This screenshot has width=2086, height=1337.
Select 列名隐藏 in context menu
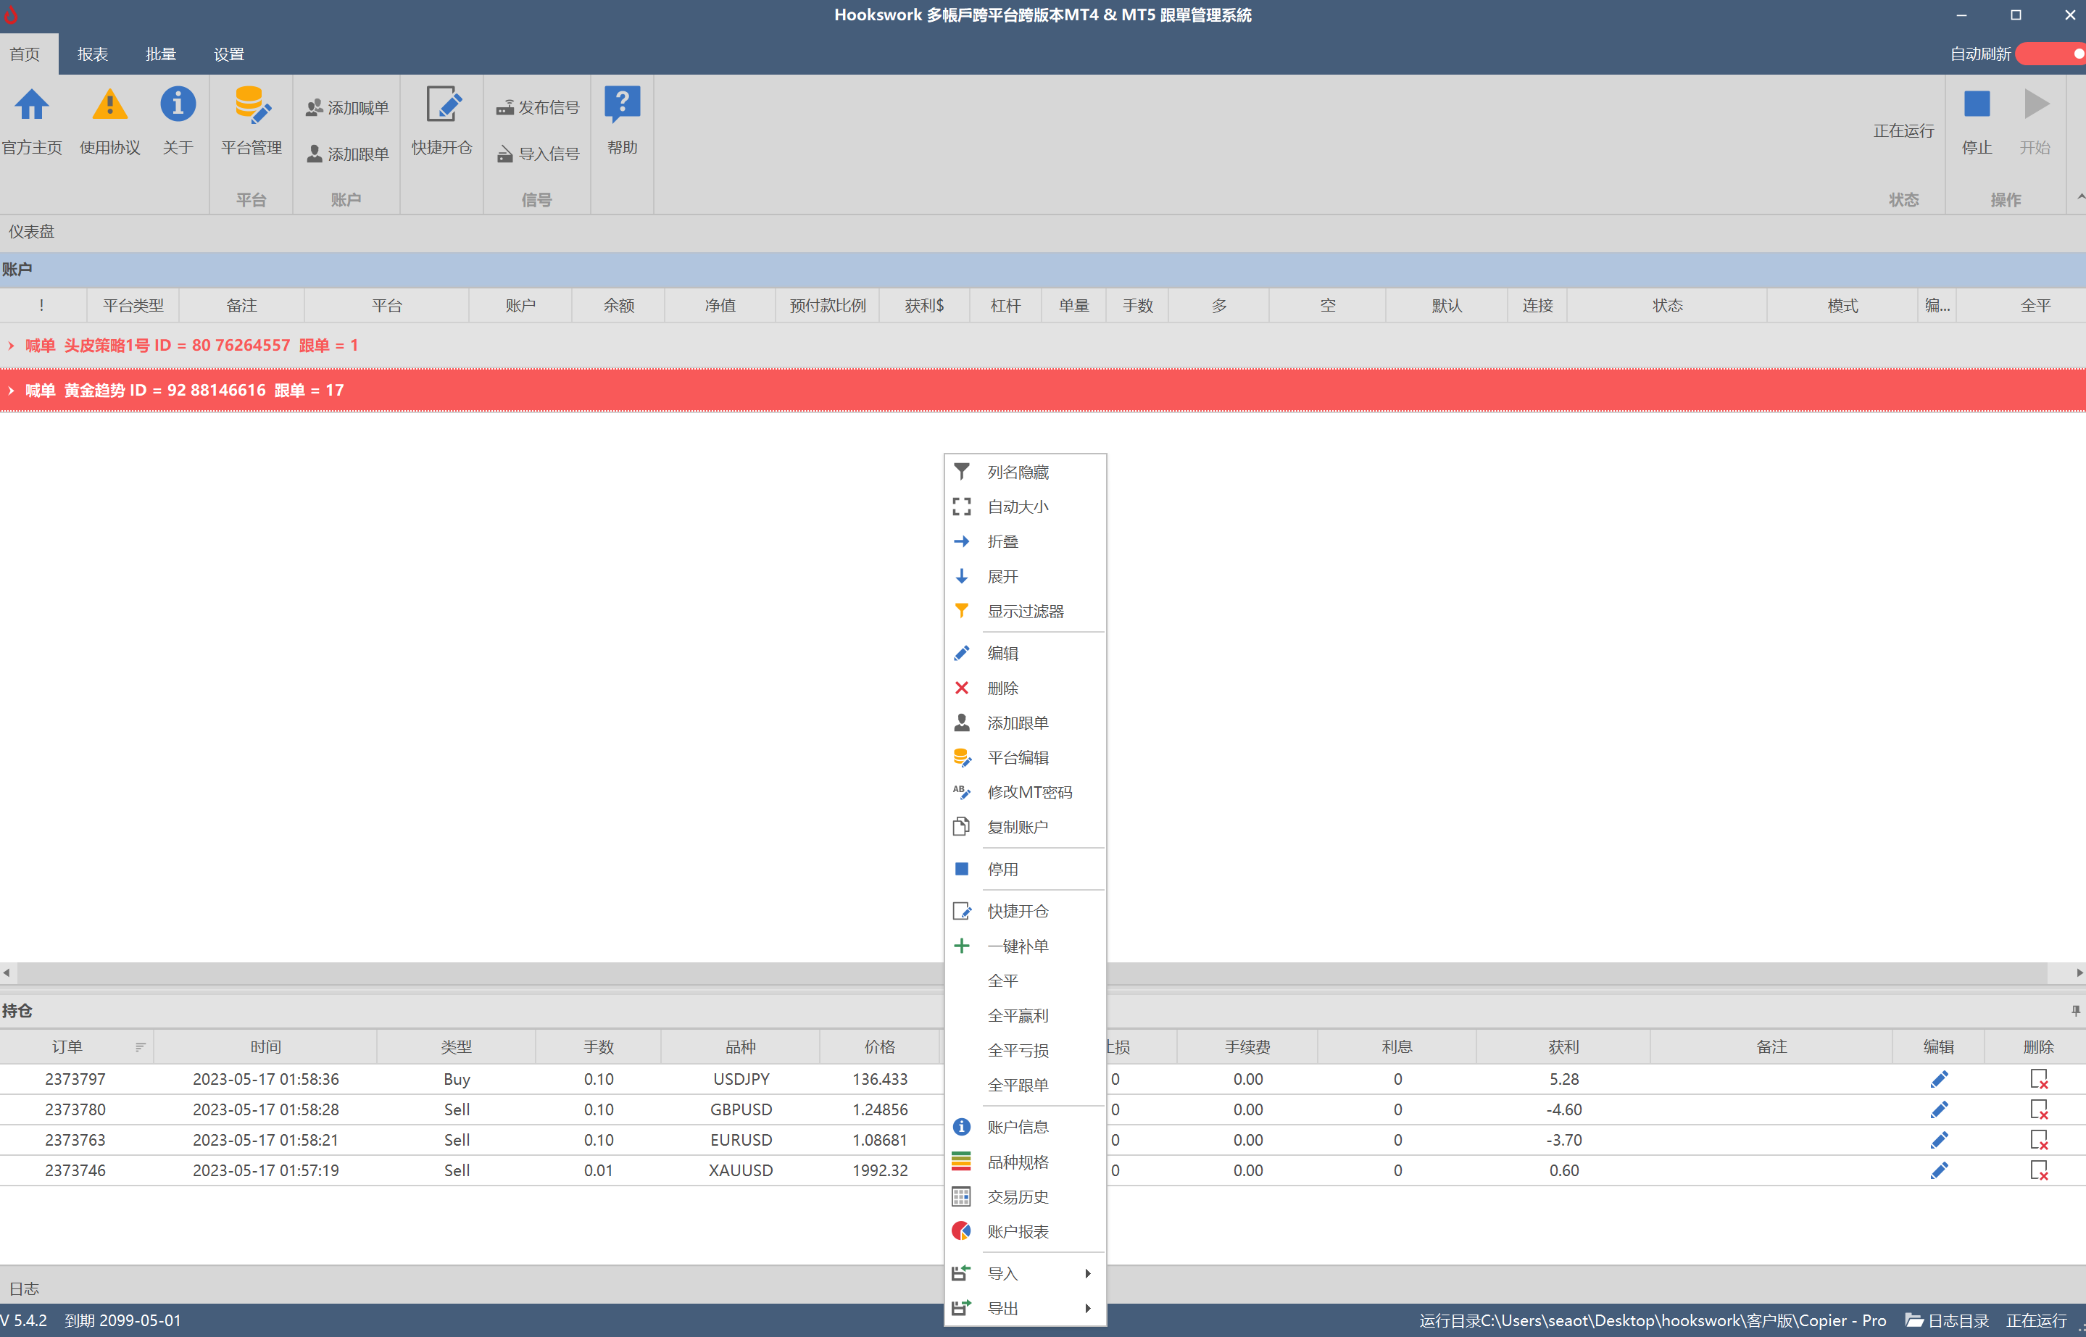pyautogui.click(x=1025, y=472)
